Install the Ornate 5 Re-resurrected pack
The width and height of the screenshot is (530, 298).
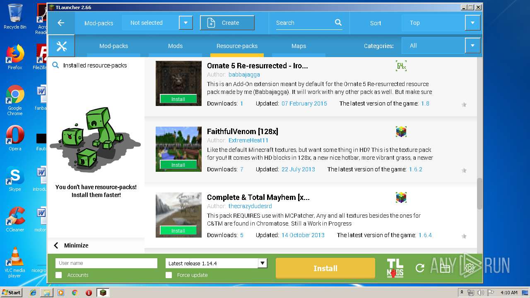click(x=178, y=99)
